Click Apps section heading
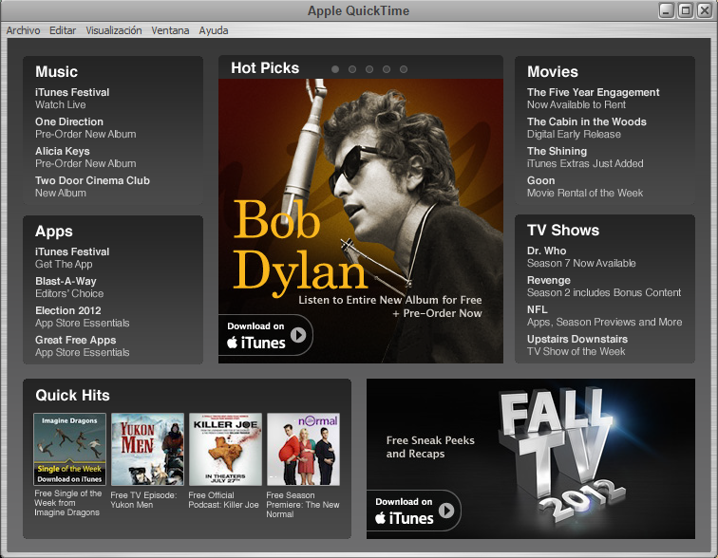This screenshot has height=558, width=718. [54, 232]
